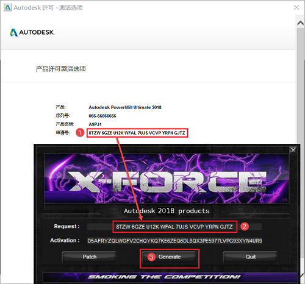Click the X-Force purple banner image

pyautogui.click(x=167, y=179)
